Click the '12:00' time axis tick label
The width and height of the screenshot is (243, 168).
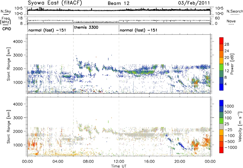point(119,162)
